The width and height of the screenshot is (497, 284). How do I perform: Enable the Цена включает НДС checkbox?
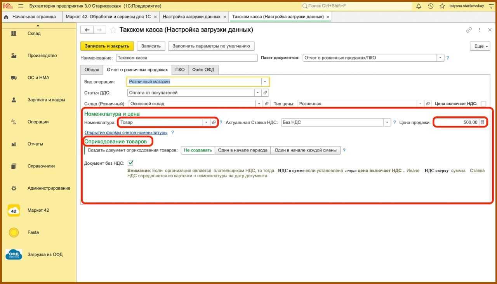(x=483, y=104)
